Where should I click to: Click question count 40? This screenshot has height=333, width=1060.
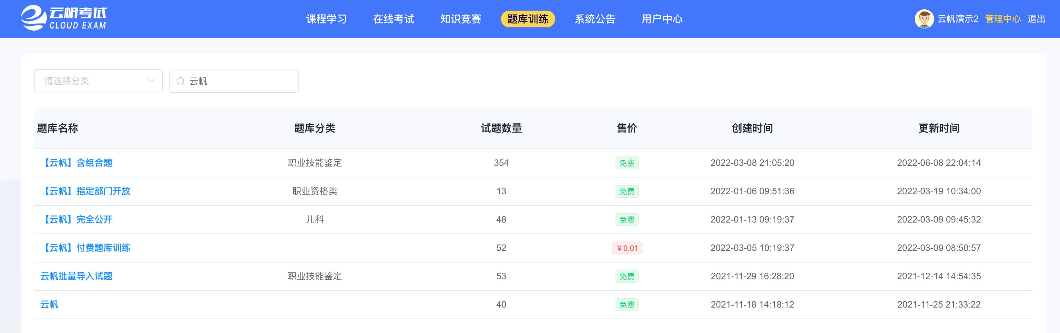tap(501, 304)
